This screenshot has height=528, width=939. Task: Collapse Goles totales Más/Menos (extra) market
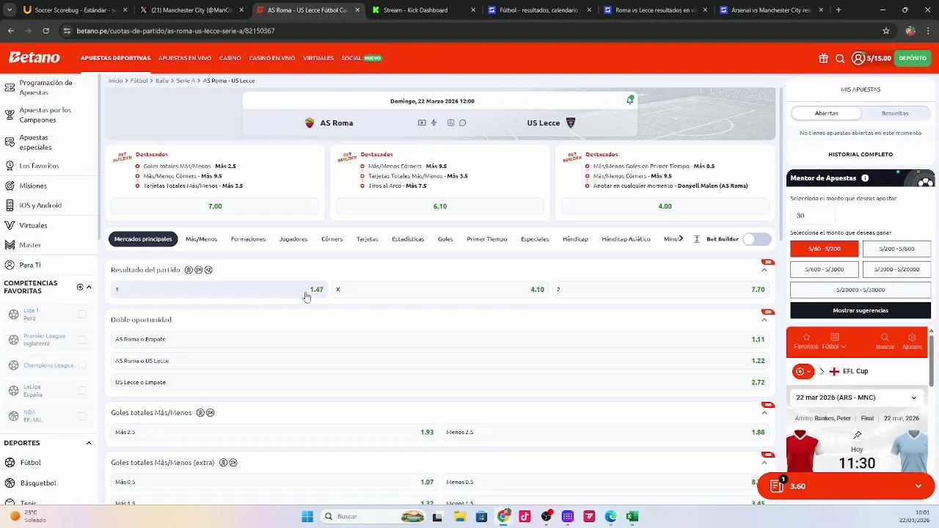764,463
